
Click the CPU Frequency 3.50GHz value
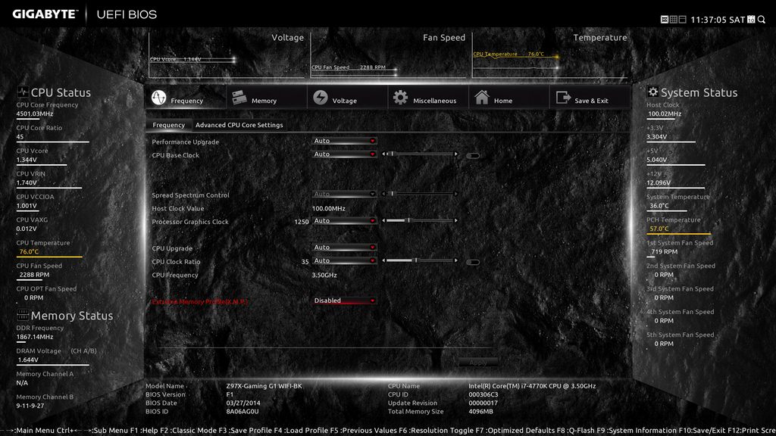pos(324,276)
